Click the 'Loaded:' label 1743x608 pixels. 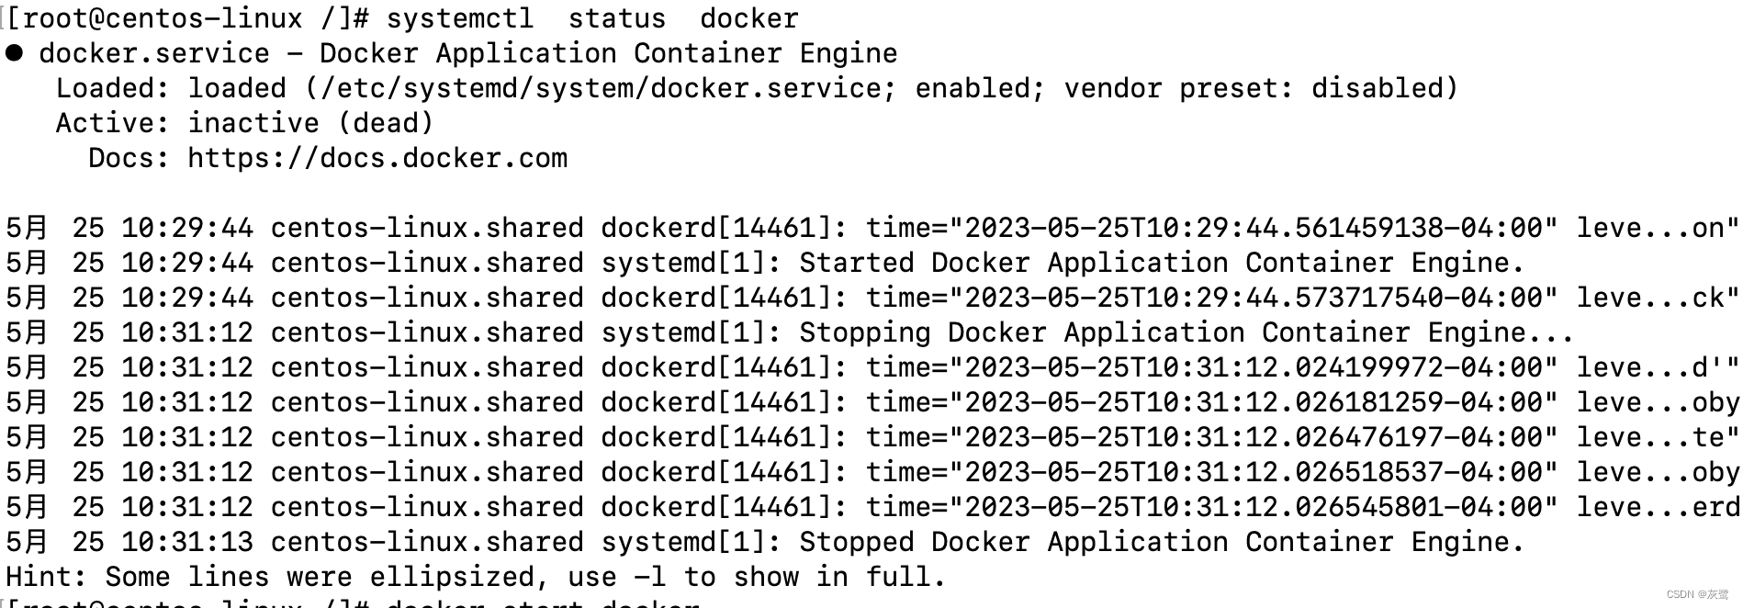click(113, 88)
